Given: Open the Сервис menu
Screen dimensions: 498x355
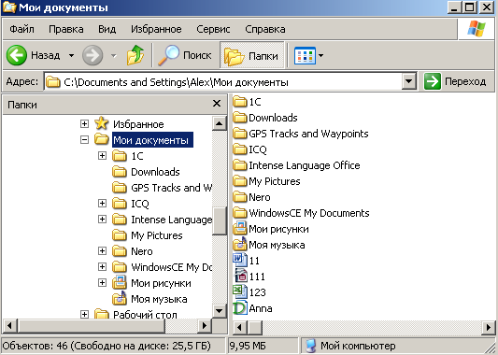Looking at the screenshot, I should coord(213,29).
